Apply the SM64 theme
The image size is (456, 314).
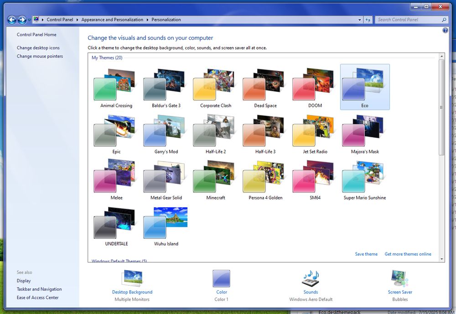(315, 180)
